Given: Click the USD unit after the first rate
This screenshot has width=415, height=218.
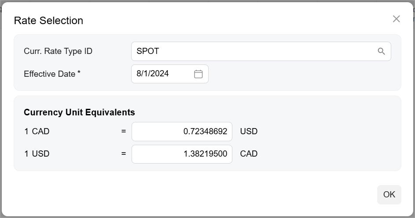Looking at the screenshot, I should [x=249, y=131].
